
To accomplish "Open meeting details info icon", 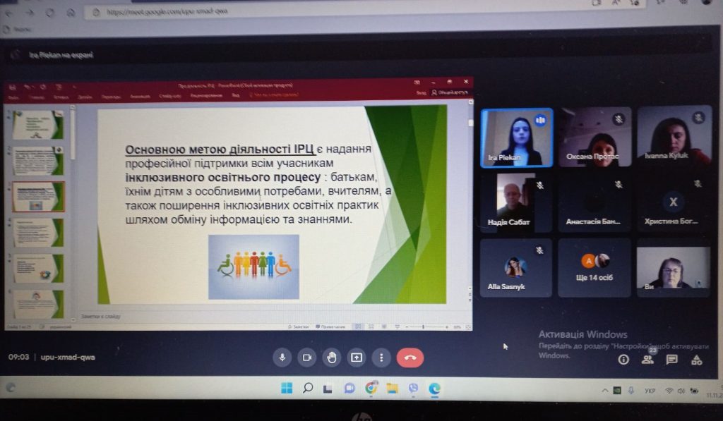I will click(623, 360).
